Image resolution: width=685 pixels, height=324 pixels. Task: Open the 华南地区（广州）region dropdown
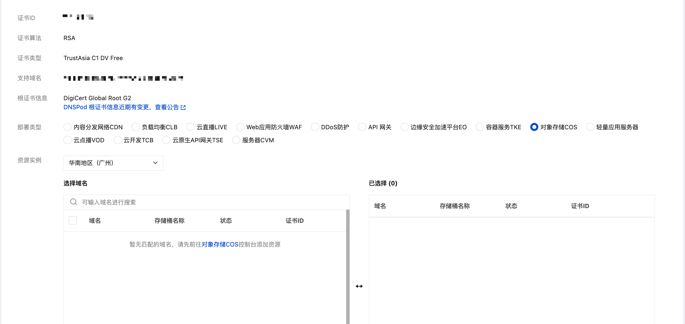114,163
